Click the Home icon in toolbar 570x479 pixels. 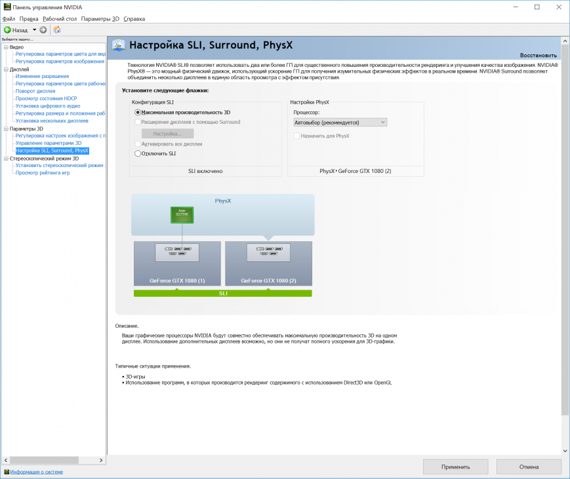[57, 29]
